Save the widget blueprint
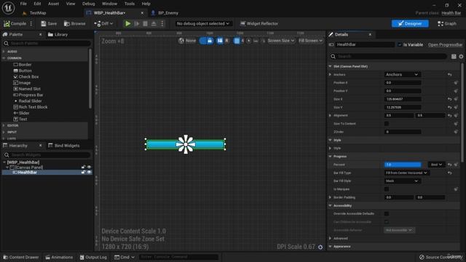This screenshot has height=262, width=466. coord(49,23)
